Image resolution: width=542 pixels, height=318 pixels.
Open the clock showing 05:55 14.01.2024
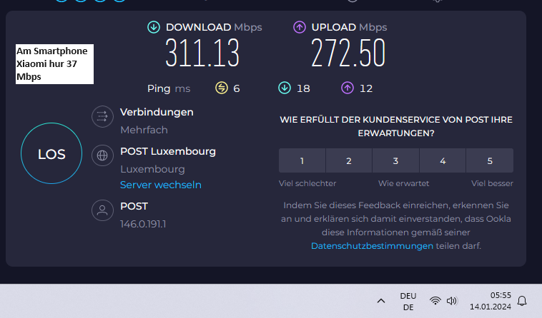[x=490, y=301]
